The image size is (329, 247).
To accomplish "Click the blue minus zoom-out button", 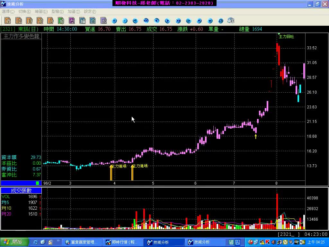I will (x=125, y=21).
